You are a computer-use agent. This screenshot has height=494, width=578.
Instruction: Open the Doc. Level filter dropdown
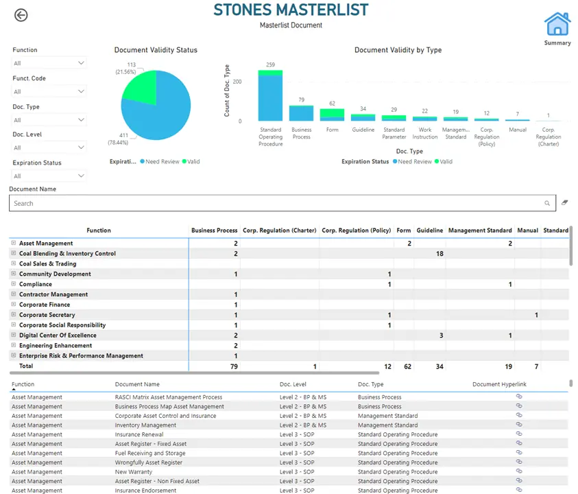(x=49, y=148)
